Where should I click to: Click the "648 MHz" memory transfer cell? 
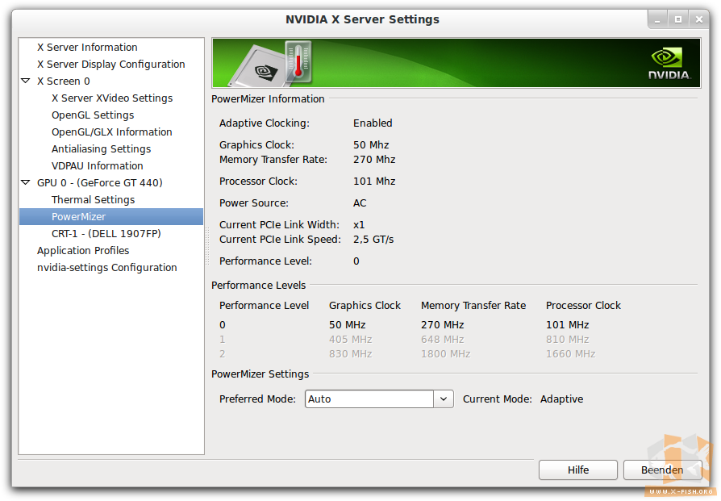442,340
